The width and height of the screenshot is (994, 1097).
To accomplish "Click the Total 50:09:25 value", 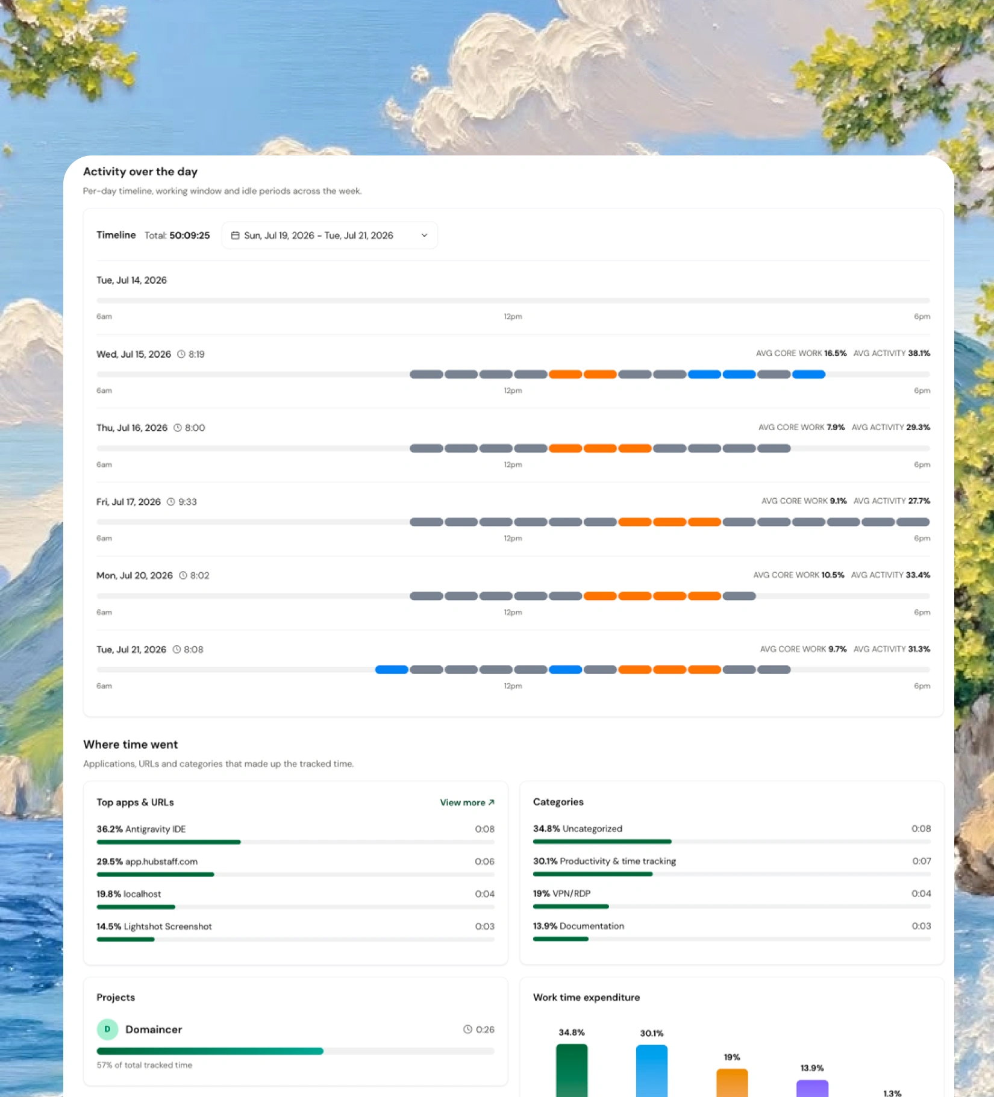I will (189, 236).
